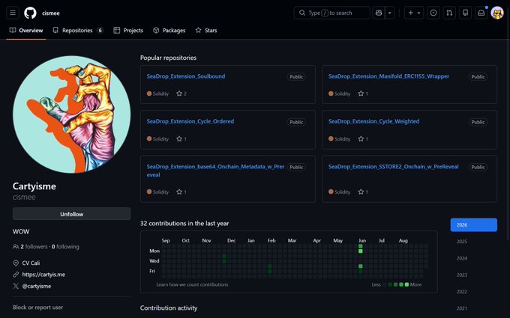Switch to the Repositories tab

coord(78,30)
